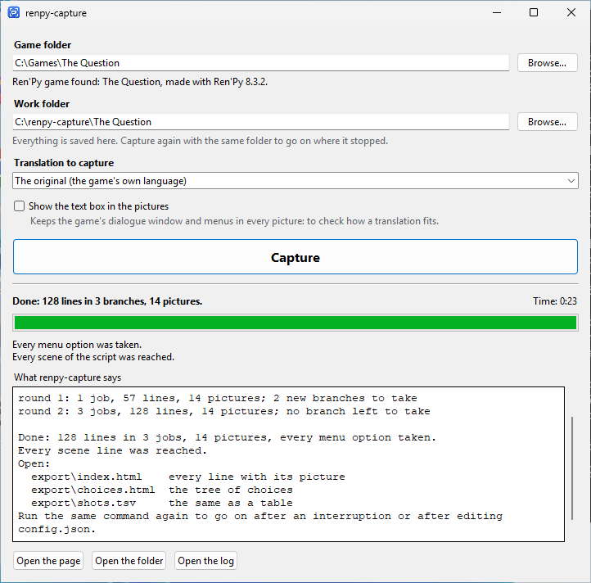Click the 'Every scene line was reached.' log line
Viewport: 591px width, 583px height.
(113, 450)
